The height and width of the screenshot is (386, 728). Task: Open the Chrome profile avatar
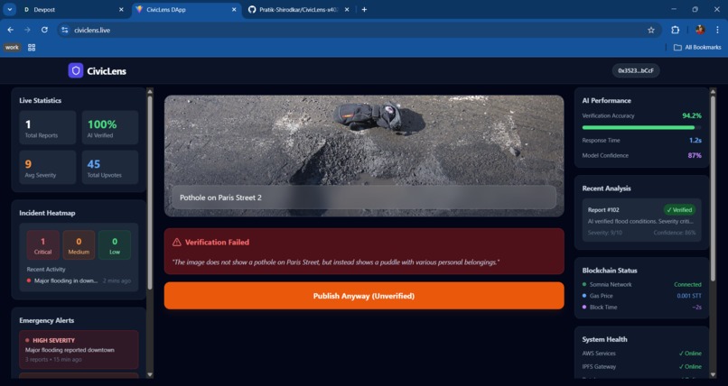tap(700, 30)
